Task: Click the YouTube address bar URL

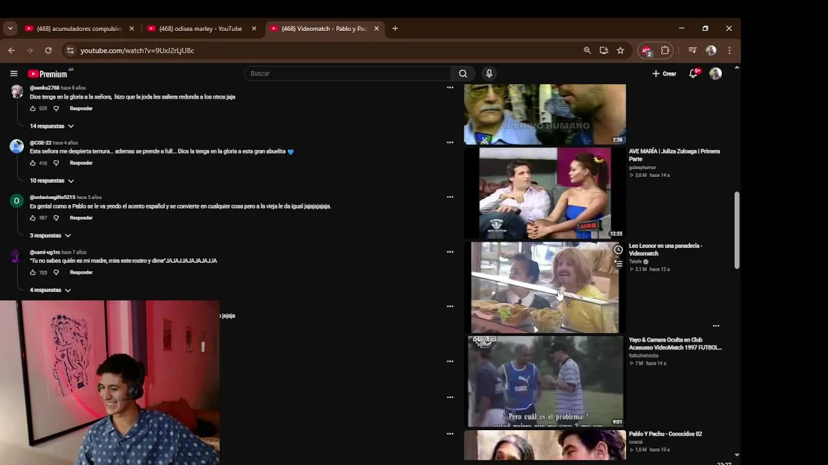Action: click(137, 50)
